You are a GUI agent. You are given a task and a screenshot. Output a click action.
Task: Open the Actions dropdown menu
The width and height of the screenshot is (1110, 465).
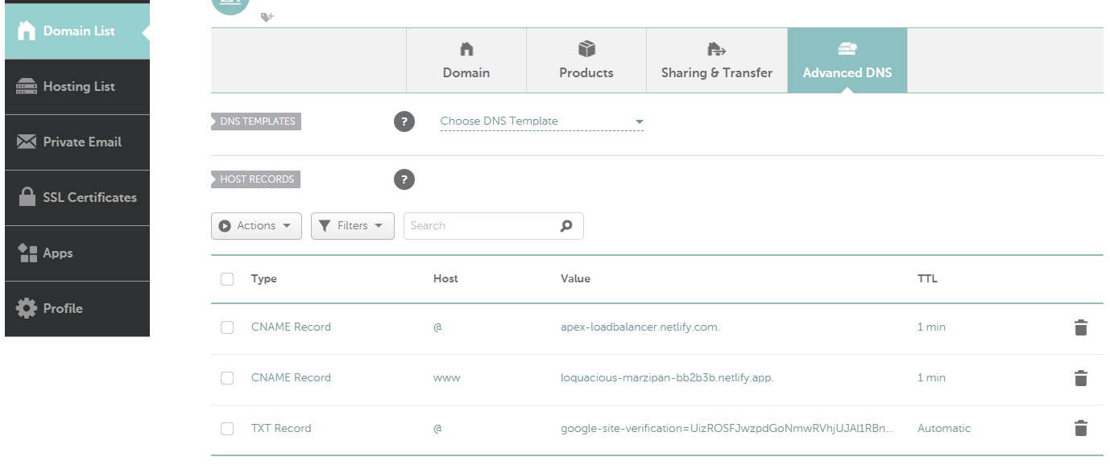point(256,226)
